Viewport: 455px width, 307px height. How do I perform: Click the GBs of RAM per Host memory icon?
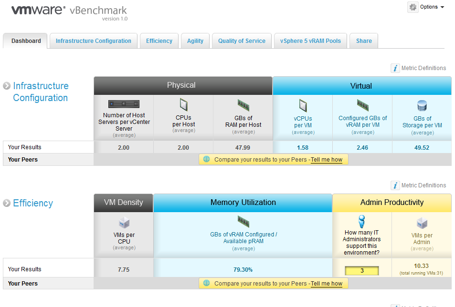[243, 105]
